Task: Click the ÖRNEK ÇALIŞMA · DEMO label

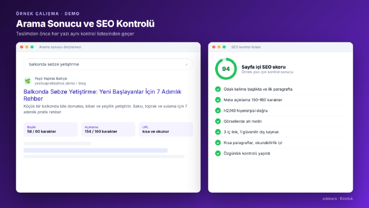Action: 48,14
